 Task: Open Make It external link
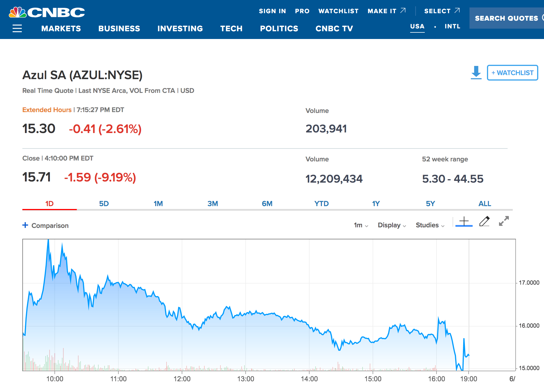point(386,11)
